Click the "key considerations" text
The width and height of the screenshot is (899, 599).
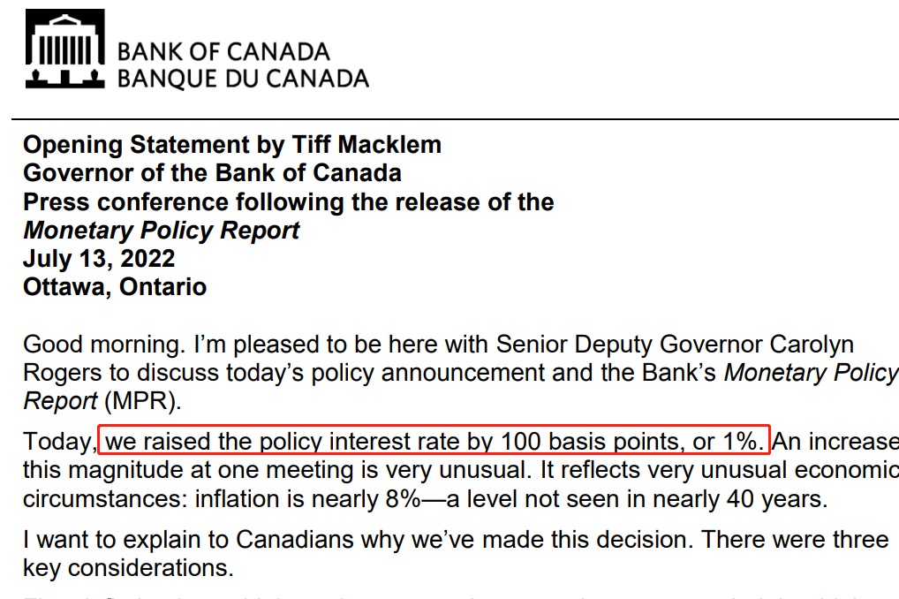point(128,568)
